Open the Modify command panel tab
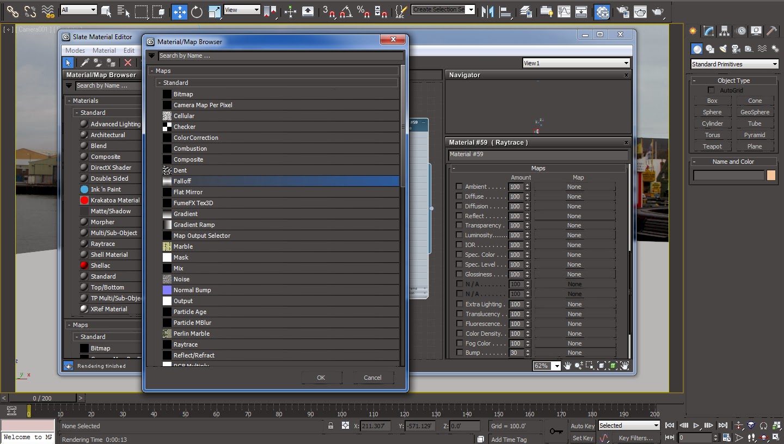This screenshot has width=784, height=444. click(708, 31)
